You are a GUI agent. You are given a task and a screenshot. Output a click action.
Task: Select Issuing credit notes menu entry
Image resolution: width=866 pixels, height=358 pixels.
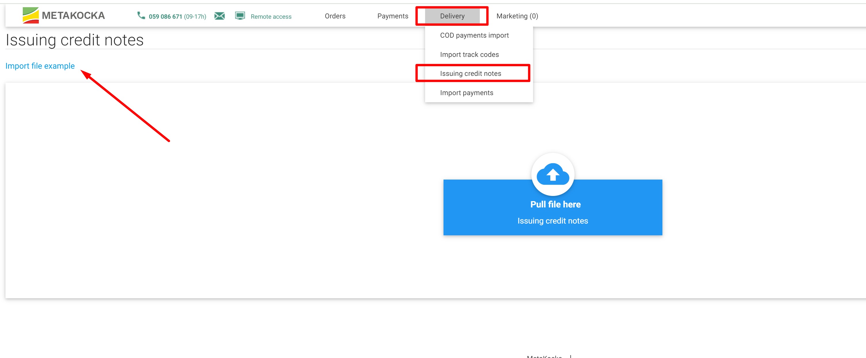[x=470, y=74]
